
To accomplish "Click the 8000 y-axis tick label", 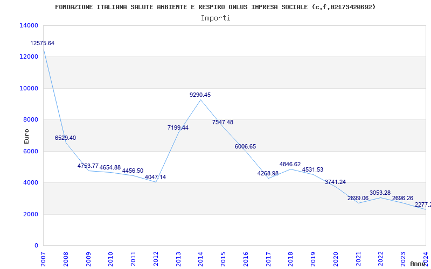I will click(x=30, y=119).
